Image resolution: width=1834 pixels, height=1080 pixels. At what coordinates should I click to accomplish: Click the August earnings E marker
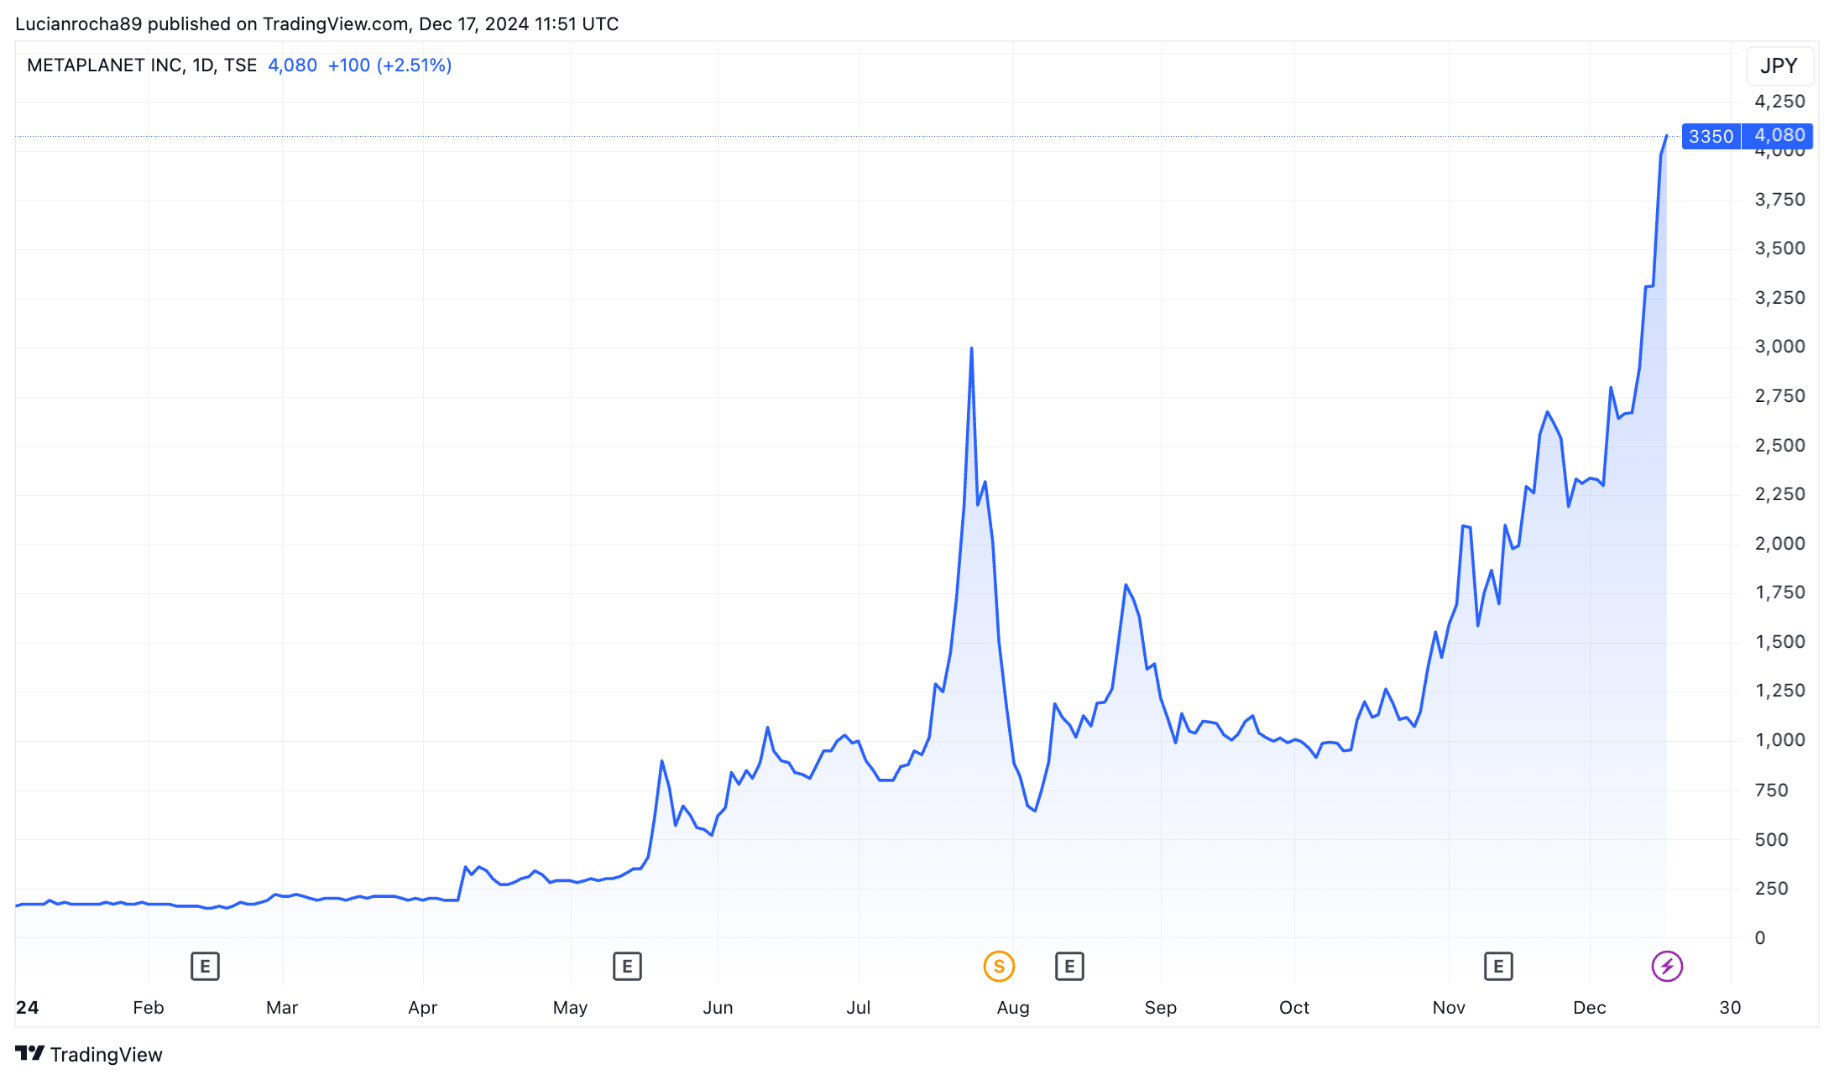pos(1069,966)
